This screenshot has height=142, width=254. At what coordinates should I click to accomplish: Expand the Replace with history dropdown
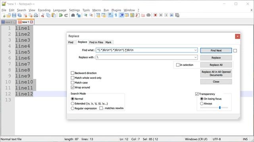(196, 57)
